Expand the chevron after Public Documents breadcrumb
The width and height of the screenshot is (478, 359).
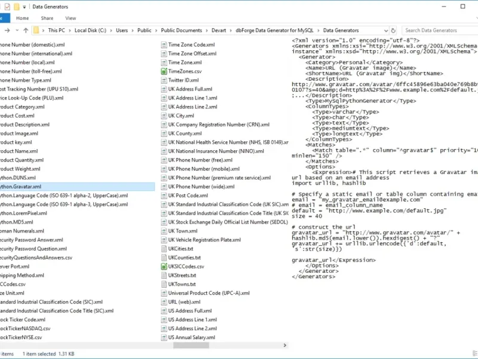point(205,31)
